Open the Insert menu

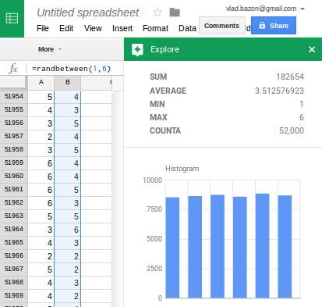tap(122, 28)
